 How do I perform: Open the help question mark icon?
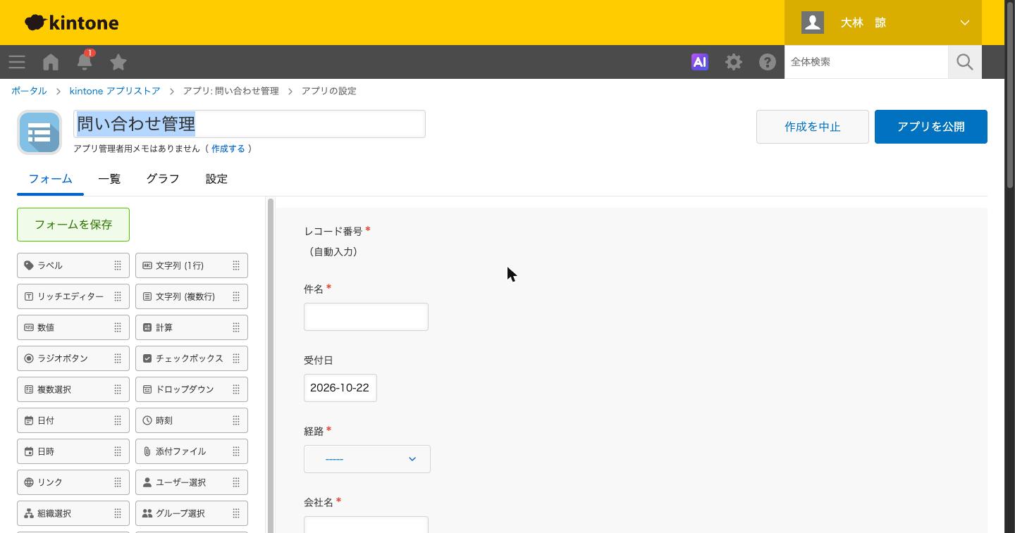coord(768,62)
